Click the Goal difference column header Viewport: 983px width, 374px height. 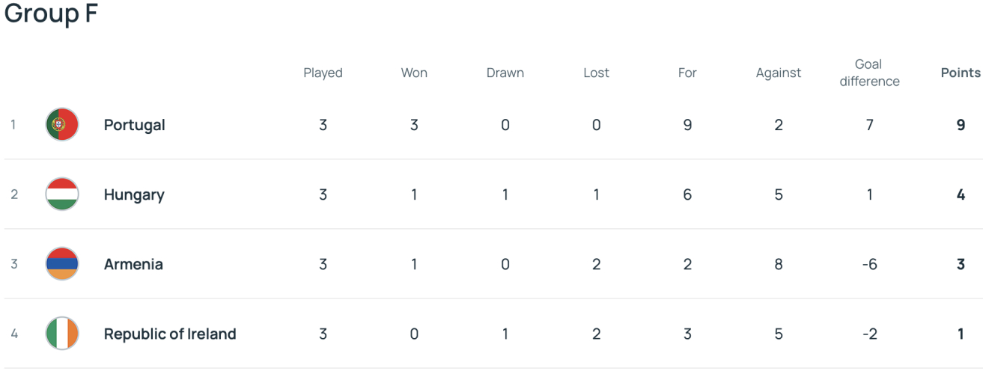(869, 73)
